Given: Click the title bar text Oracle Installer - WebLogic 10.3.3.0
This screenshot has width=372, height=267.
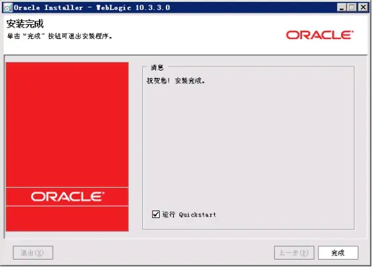Looking at the screenshot, I should tap(92, 7).
